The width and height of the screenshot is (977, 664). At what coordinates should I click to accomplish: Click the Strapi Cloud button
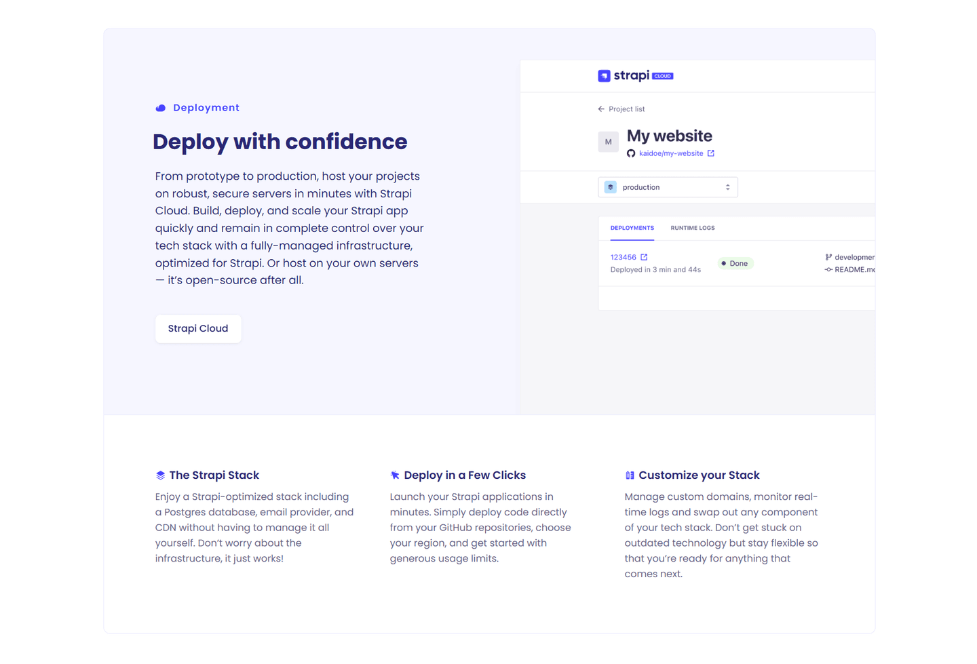pyautogui.click(x=198, y=328)
